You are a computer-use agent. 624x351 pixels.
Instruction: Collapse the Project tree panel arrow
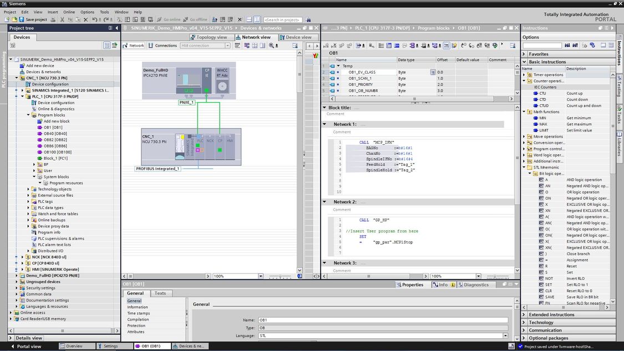pyautogui.click(x=116, y=28)
